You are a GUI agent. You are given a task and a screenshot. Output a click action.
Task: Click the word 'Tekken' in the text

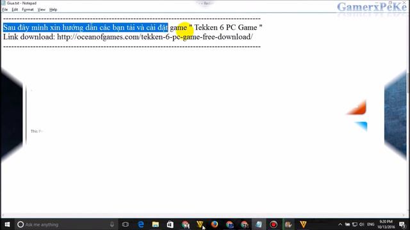[x=206, y=27]
